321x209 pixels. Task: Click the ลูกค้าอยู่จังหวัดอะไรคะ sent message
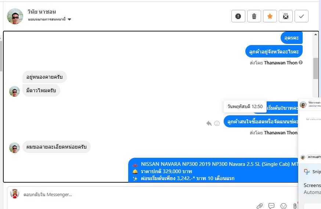tap(274, 52)
